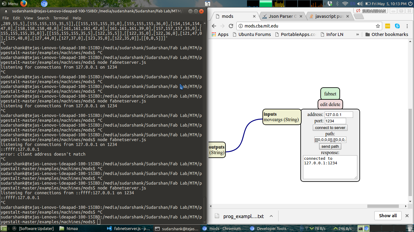Switch to Developer Tools taskbar entry
This screenshot has height=232, width=414.
pyautogui.click(x=272, y=229)
